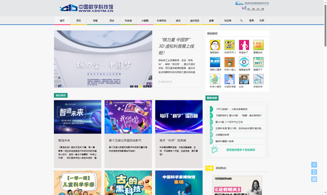Select carousel page indicator 1
Viewport: 327px width, 195px height.
(x=132, y=87)
